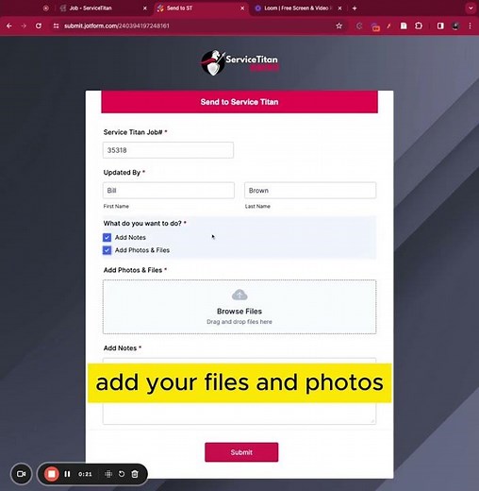Go back using the browser back arrow
Screen dimensions: 479x491
click(x=9, y=25)
